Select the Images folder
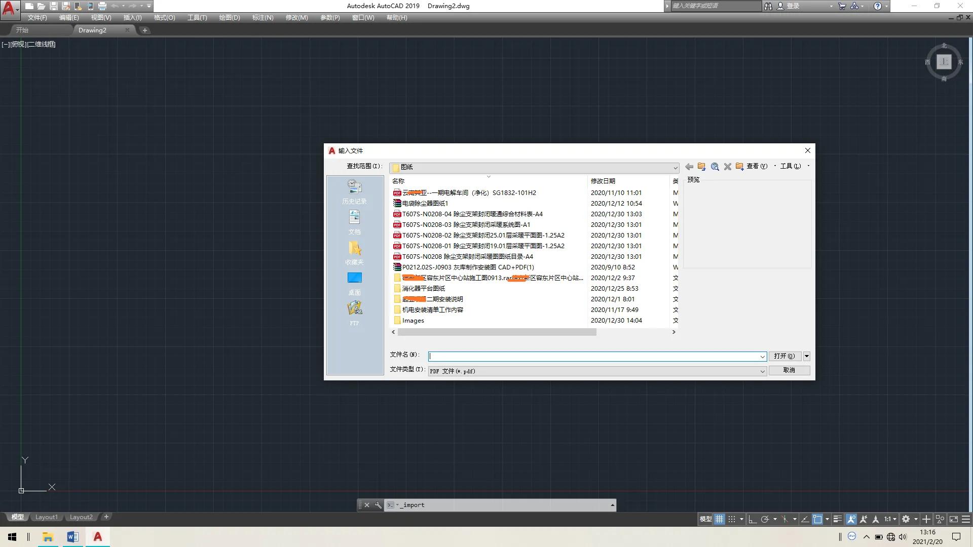This screenshot has height=547, width=973. pos(408,321)
